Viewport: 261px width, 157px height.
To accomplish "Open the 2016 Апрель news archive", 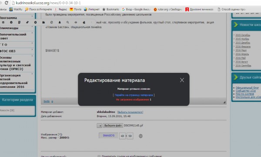I will [242, 54].
